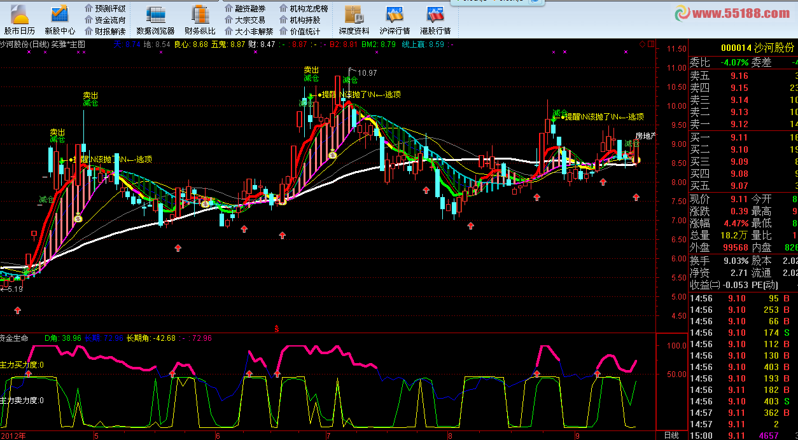Click the 资金生命 sub-indicator label
The width and height of the screenshot is (798, 440).
pyautogui.click(x=14, y=338)
